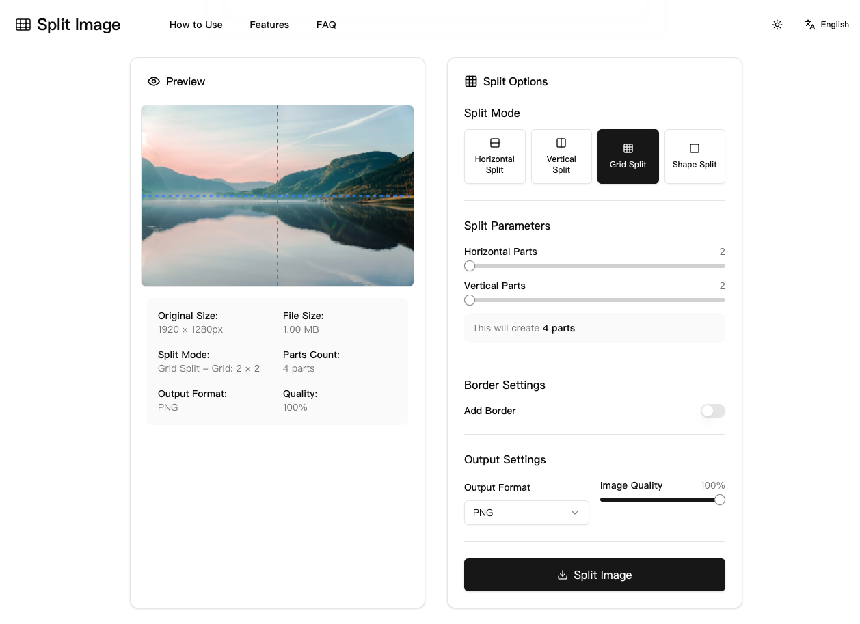Click "Grid Split – Grid: 2 × 2" text
This screenshot has height=624, width=860.
point(209,368)
